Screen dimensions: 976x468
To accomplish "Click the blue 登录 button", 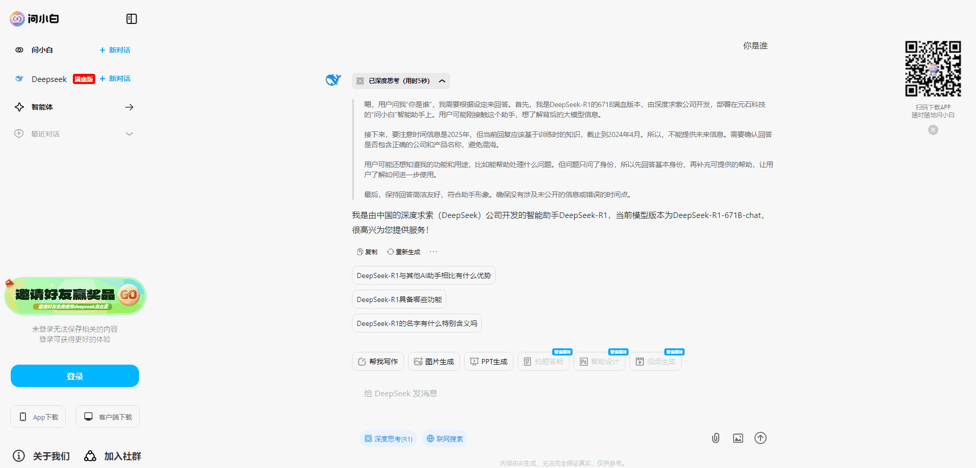I will pyautogui.click(x=75, y=376).
